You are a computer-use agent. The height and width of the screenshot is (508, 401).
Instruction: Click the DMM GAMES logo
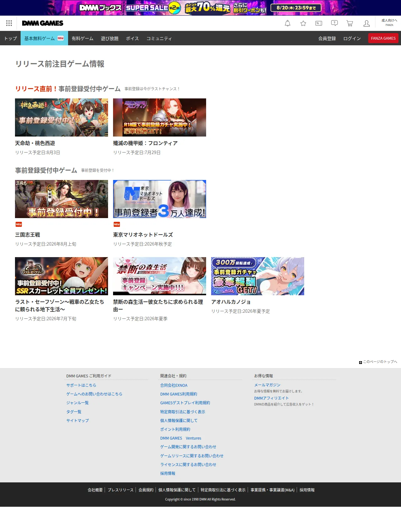(42, 23)
